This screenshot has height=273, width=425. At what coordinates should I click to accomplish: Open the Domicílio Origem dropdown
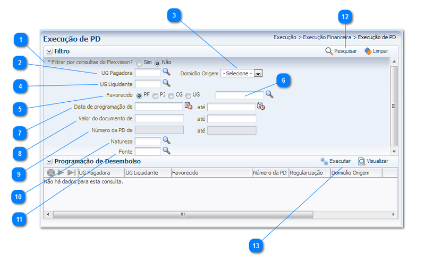coord(258,74)
